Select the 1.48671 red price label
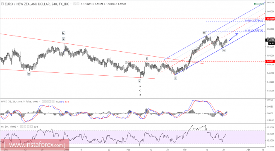 point(270,61)
